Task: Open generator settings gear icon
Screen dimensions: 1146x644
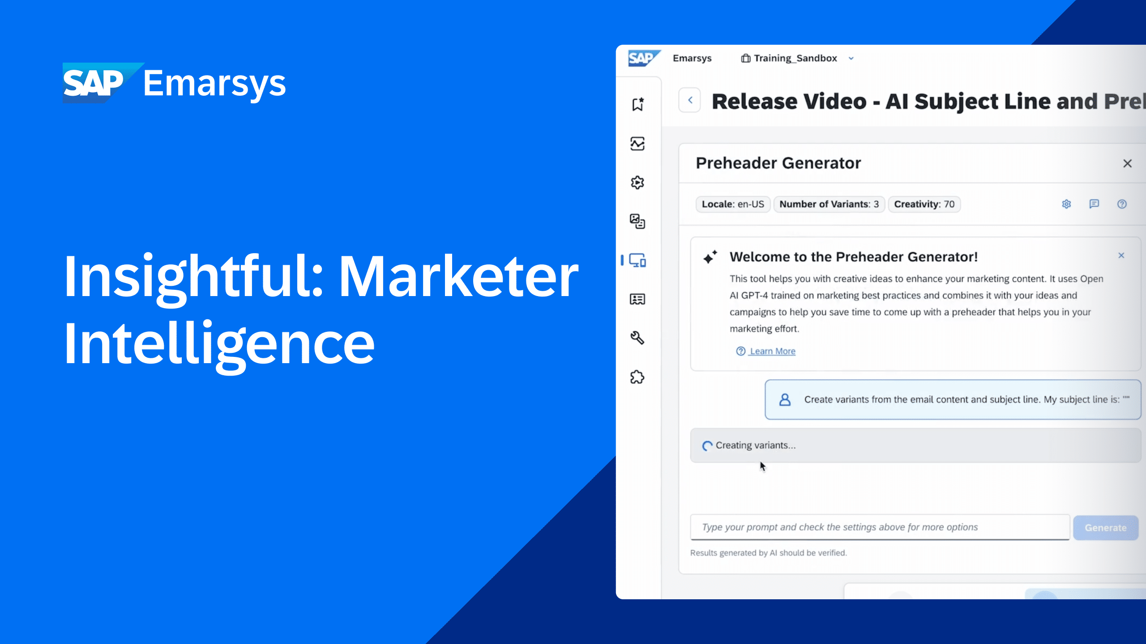Action: pyautogui.click(x=1067, y=204)
